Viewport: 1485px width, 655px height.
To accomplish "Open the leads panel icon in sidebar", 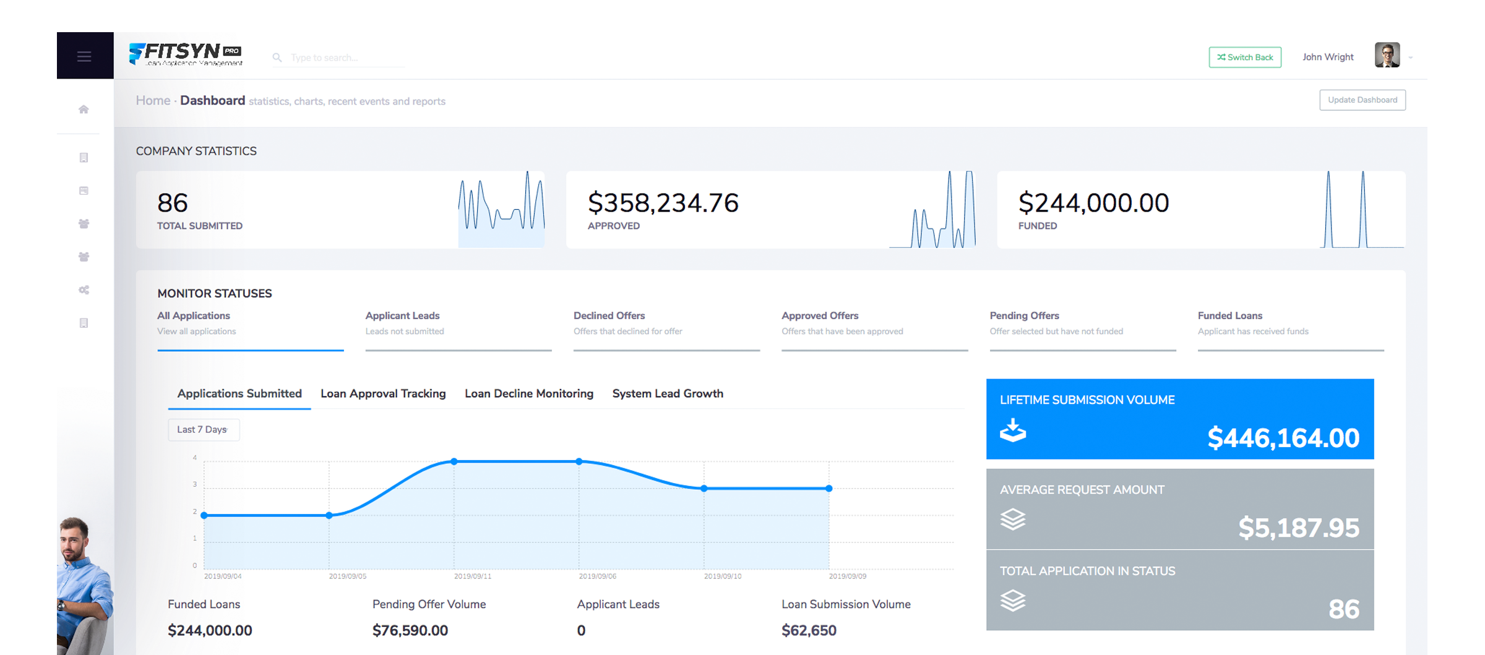I will click(x=83, y=190).
